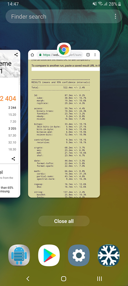The width and height of the screenshot is (128, 286).
Task: Open Settings gear app in the dock
Action: (79, 255)
